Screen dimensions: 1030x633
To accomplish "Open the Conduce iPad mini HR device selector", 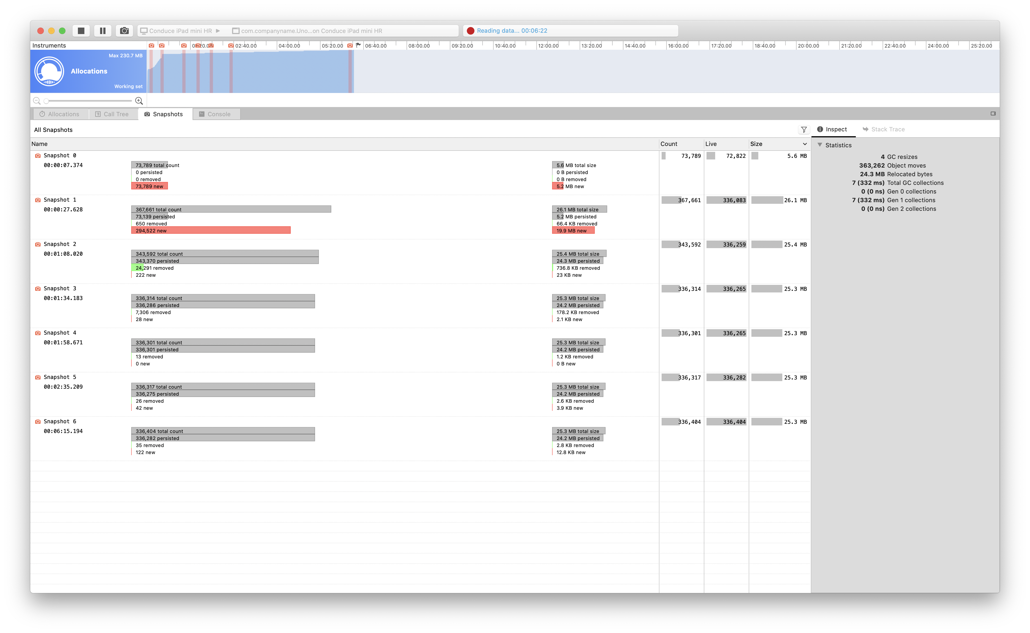I will pos(180,31).
